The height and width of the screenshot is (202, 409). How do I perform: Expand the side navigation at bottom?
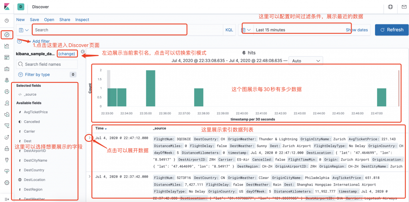point(7,199)
